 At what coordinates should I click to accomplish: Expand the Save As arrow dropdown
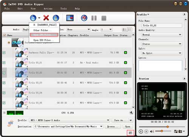point(131,120)
